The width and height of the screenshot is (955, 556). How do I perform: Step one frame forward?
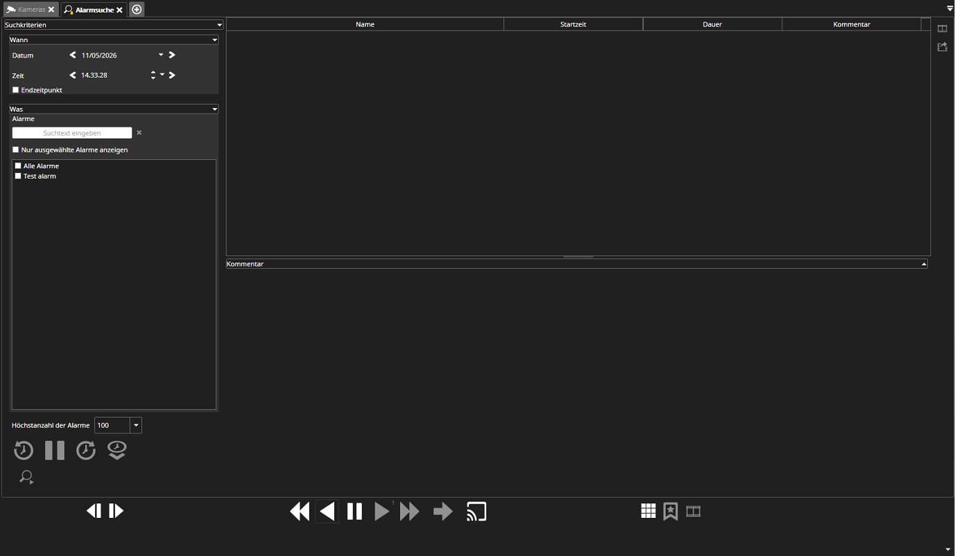(117, 511)
